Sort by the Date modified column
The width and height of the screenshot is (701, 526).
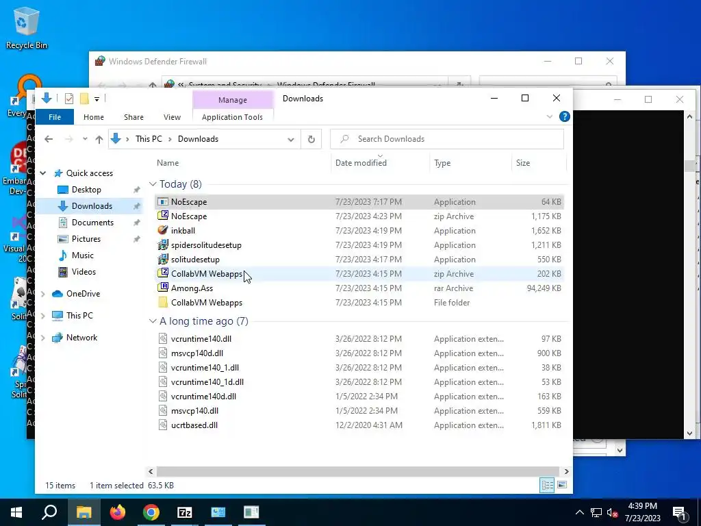[380, 163]
